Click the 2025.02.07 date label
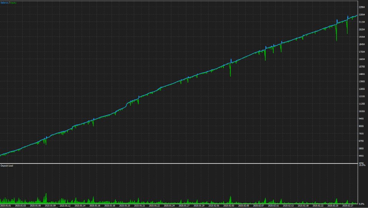The image size is (368, 208). click(258, 206)
